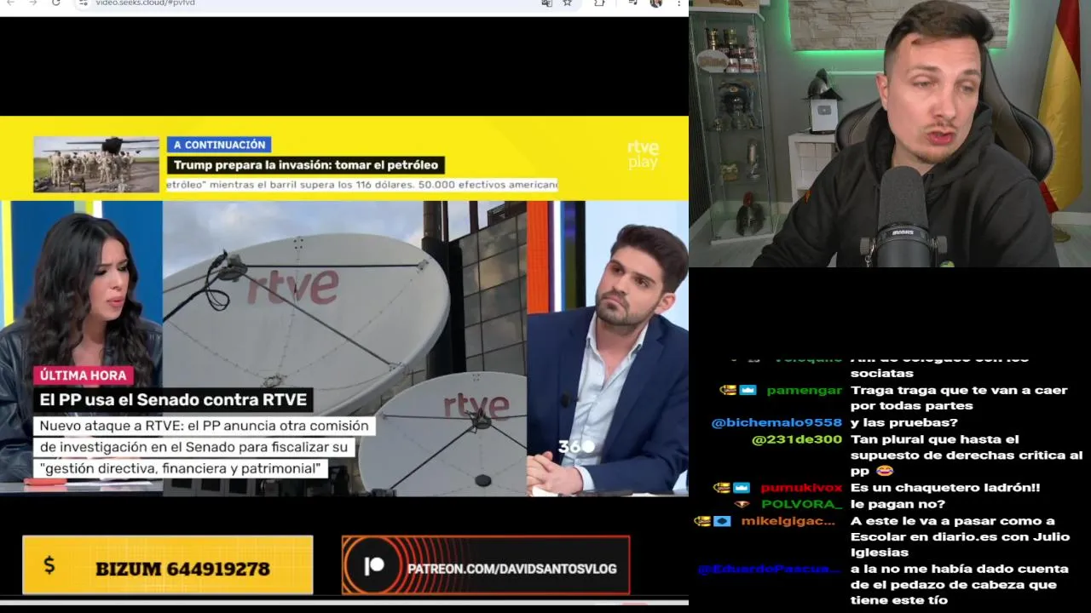
Task: Click the BIZUM 644919278 donation banner
Action: 168,565
